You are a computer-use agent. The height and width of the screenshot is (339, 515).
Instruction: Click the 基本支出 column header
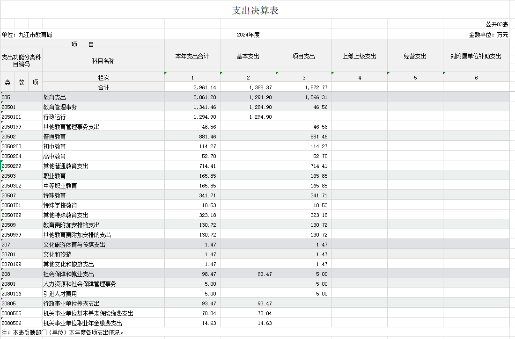(248, 56)
